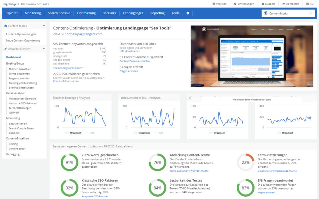Screen dimensions: 319x199
Task: Click the 84% Lesbarkeit donut chart
Action: pos(157,188)
